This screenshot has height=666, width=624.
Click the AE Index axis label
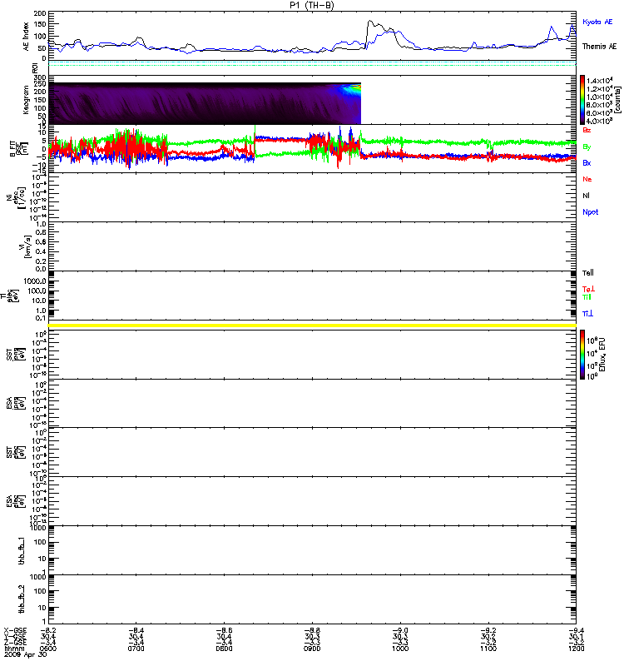point(27,37)
